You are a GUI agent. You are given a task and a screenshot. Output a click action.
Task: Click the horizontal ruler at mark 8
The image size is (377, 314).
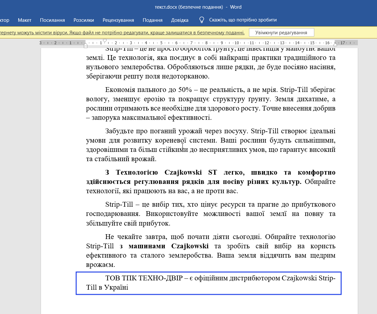[206, 43]
